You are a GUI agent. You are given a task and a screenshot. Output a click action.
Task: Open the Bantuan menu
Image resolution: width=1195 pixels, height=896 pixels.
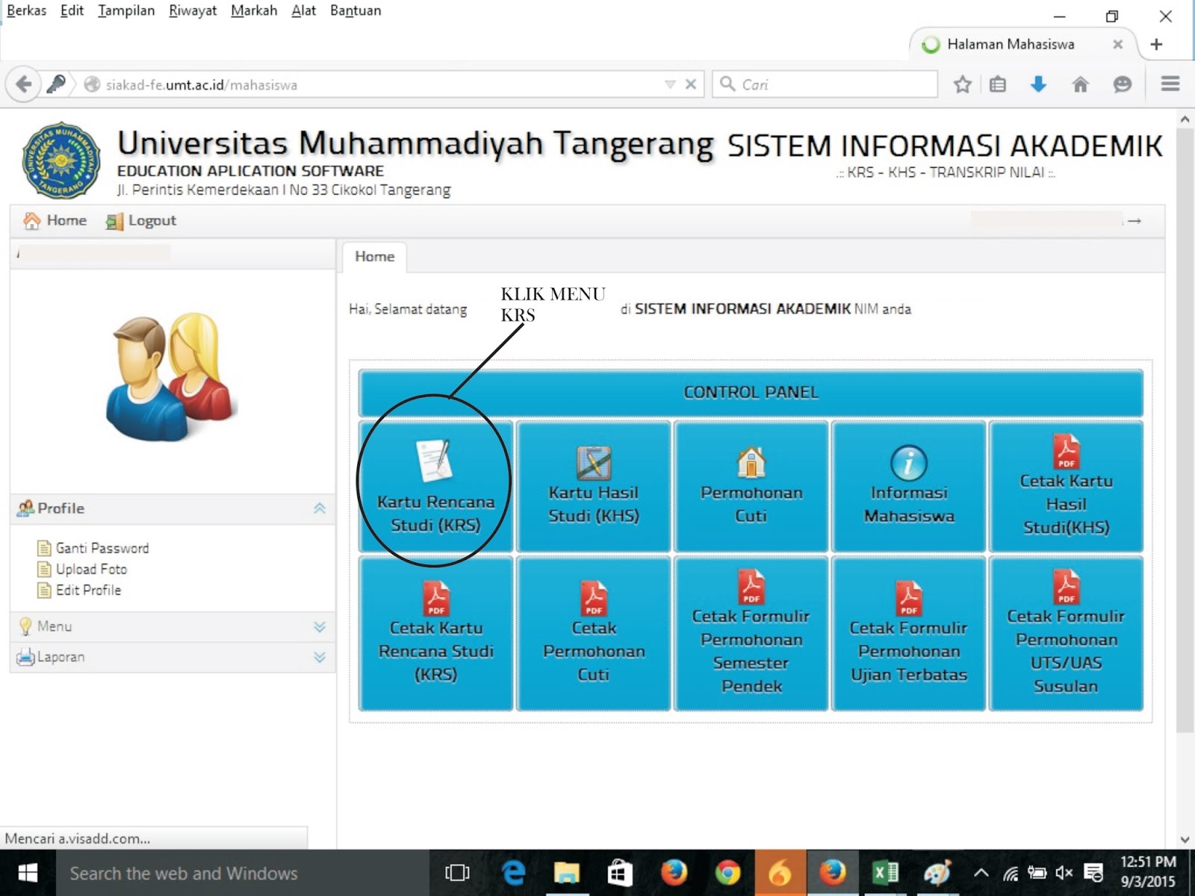(356, 10)
